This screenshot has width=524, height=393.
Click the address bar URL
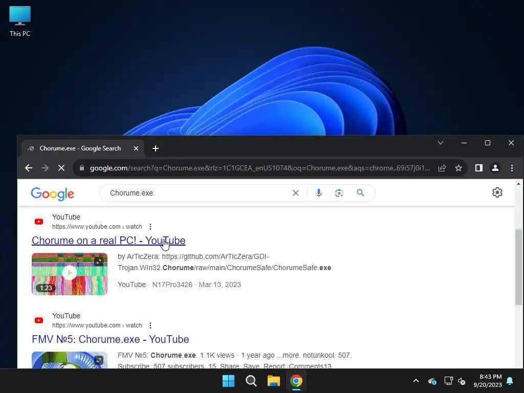[260, 168]
